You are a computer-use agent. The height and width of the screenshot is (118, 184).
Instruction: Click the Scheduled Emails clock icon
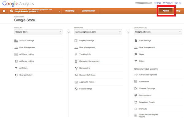pos(136,102)
